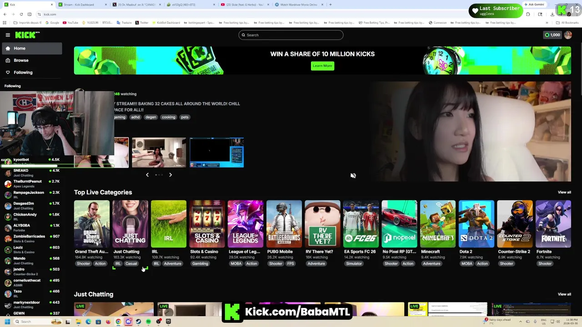This screenshot has height=327, width=582.
Task: Focus the Kick search box
Action: tap(291, 35)
